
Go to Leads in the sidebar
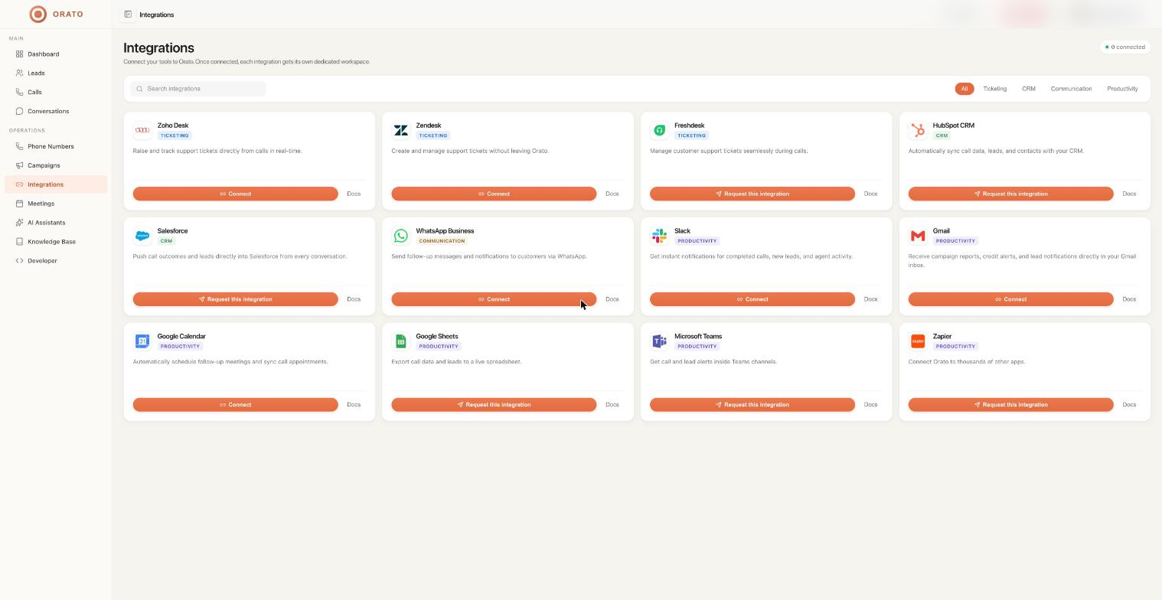click(56, 73)
